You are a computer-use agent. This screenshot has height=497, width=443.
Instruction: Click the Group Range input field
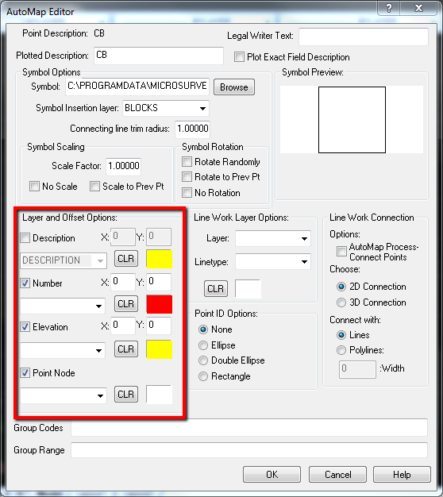click(249, 450)
